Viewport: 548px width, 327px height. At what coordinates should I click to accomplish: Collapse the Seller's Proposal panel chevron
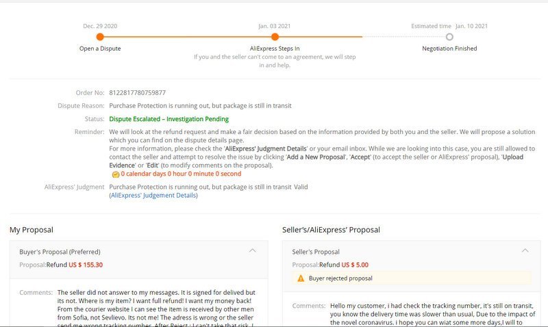(x=525, y=251)
